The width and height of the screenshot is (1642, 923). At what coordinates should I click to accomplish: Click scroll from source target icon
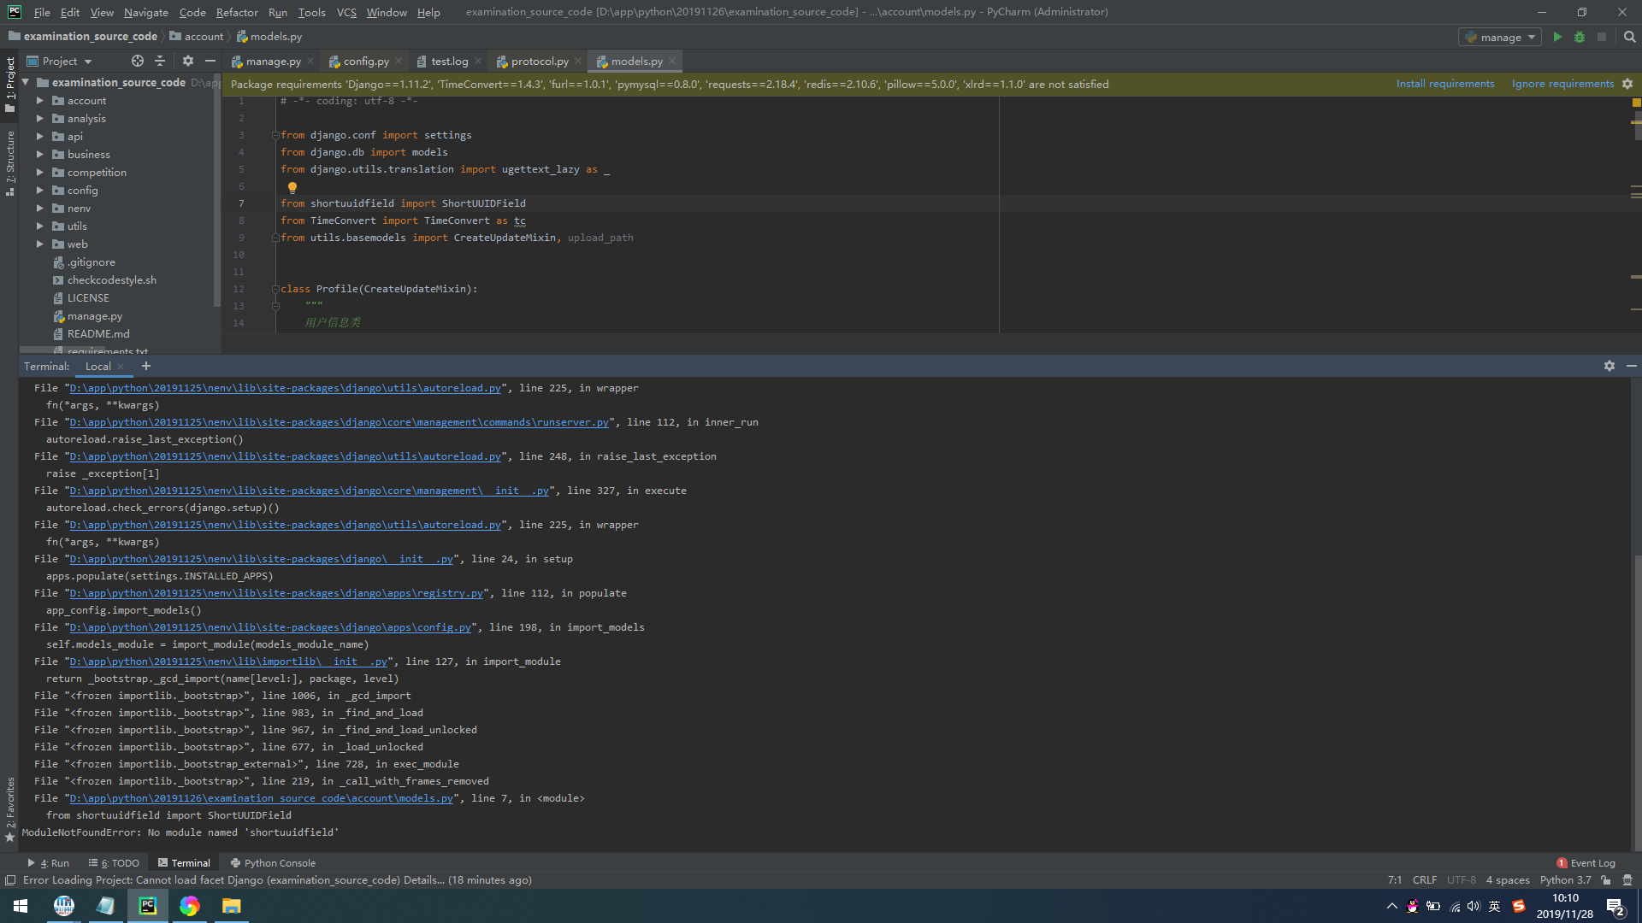[138, 61]
